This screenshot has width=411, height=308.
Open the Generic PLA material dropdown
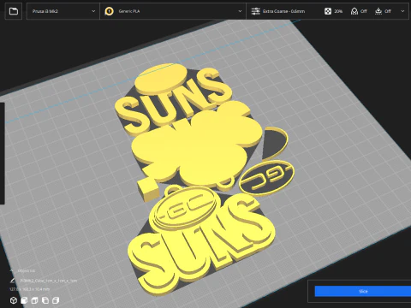[x=173, y=11]
